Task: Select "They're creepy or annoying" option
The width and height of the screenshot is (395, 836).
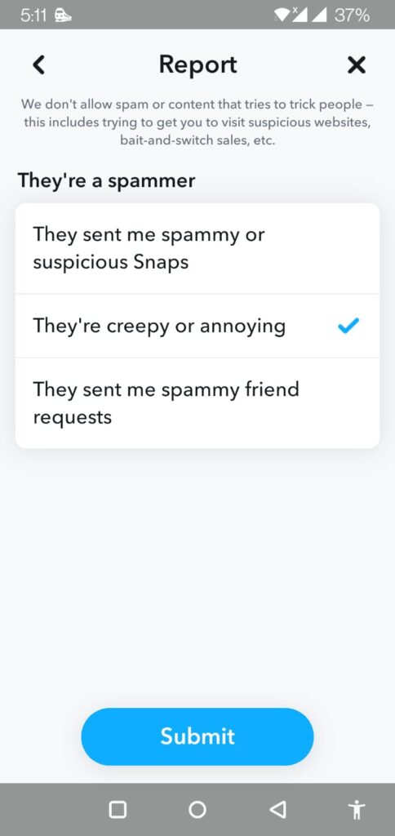Action: click(197, 326)
